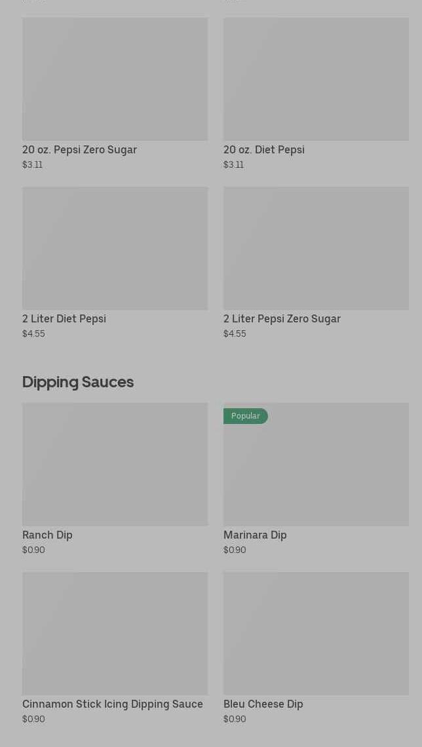Tap the Marinara Dip image tile

316,472
